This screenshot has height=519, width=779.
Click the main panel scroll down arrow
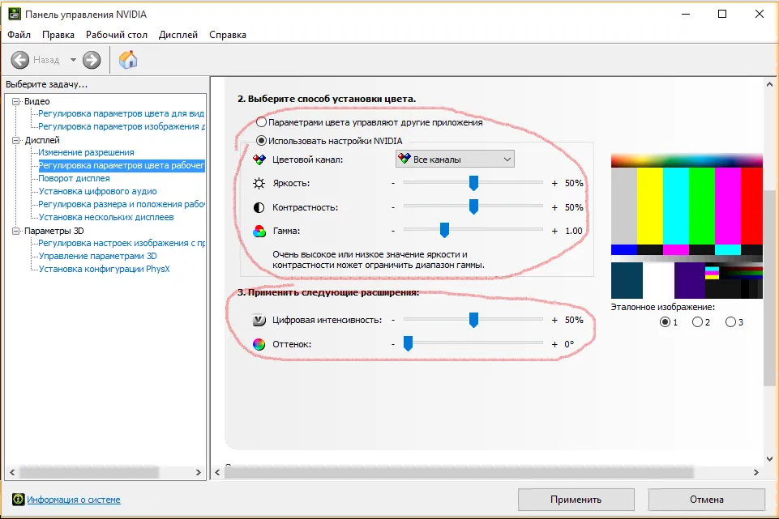coord(769,459)
